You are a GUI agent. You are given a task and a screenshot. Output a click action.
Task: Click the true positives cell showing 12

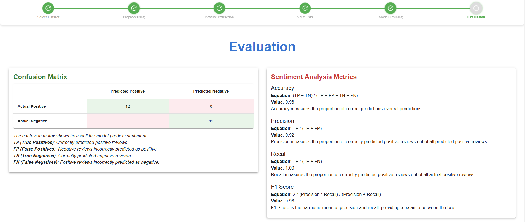point(128,106)
